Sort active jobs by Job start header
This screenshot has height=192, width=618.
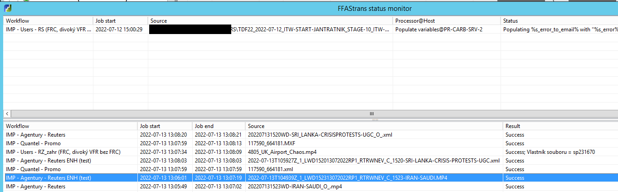pos(121,20)
